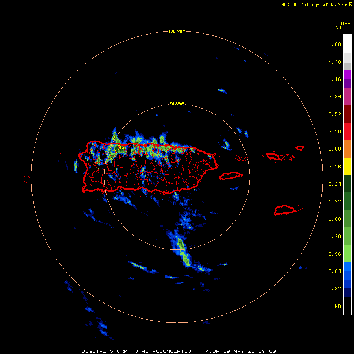Image resolution: width=354 pixels, height=354 pixels.
Task: Pick the light blue swatch above 0.64
Action: pos(347,267)
